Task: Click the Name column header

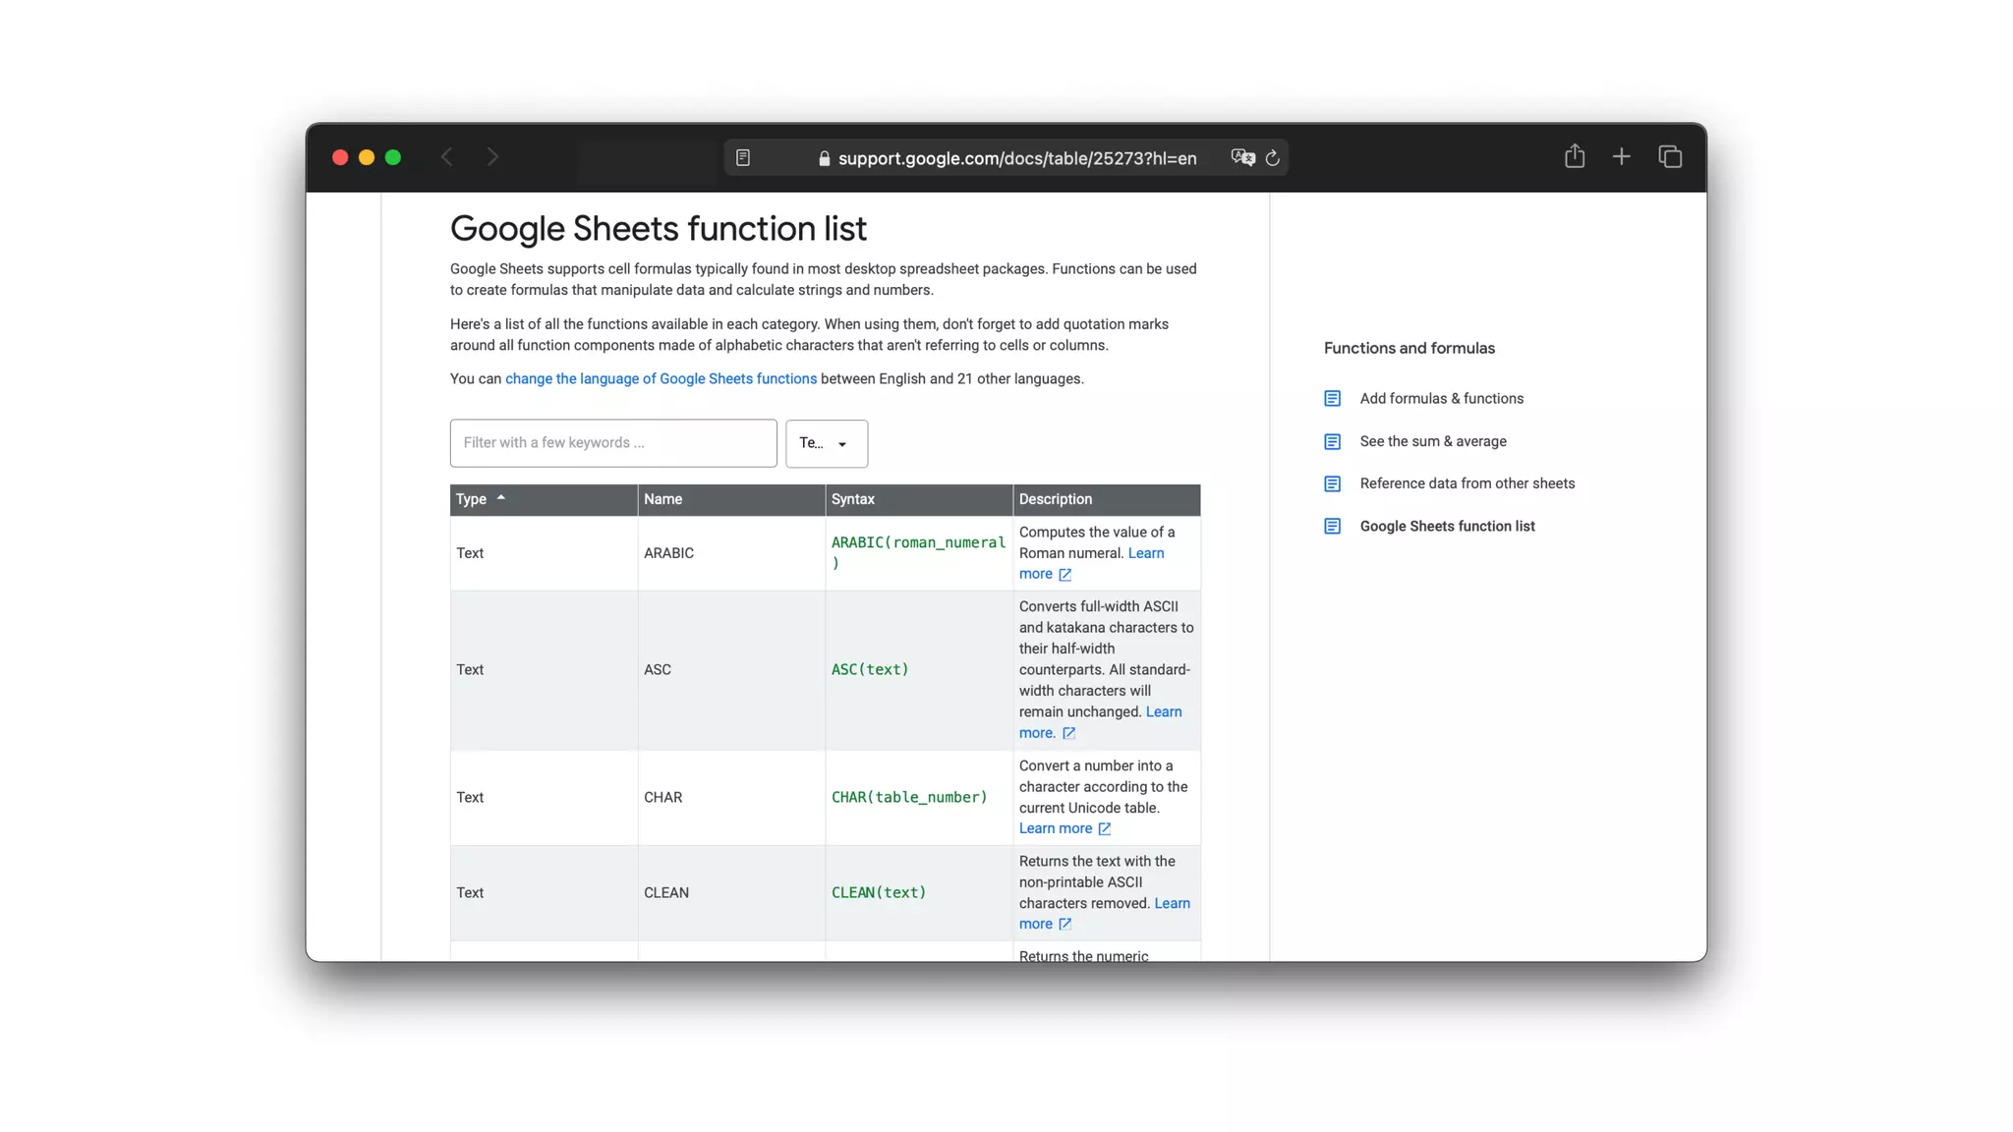Action: point(662,499)
